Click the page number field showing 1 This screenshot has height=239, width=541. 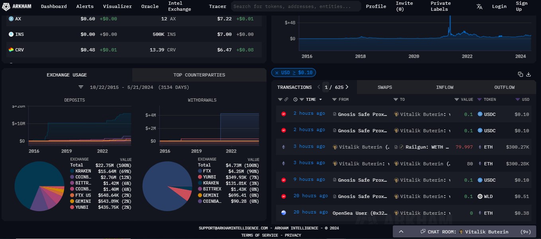tap(326, 87)
